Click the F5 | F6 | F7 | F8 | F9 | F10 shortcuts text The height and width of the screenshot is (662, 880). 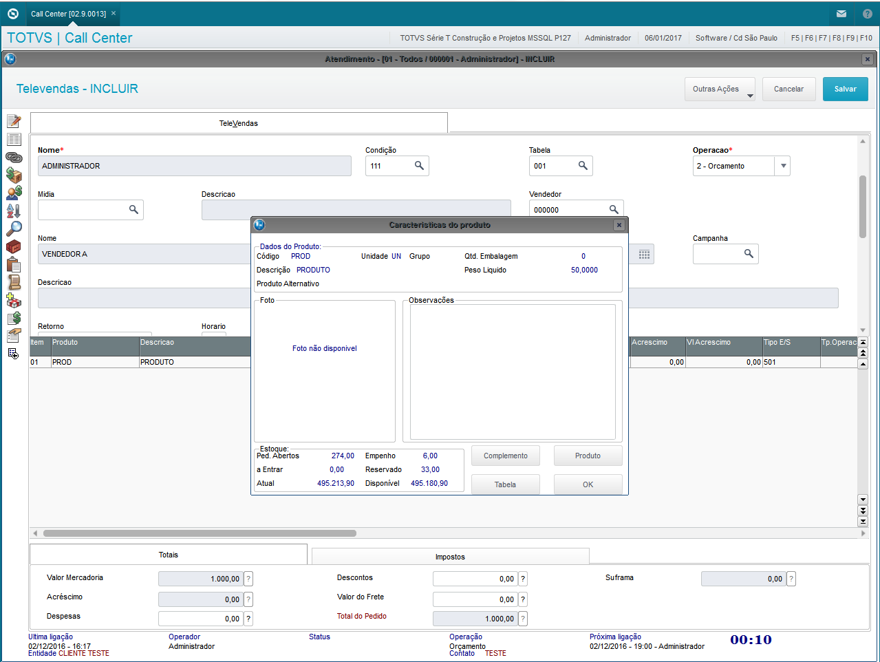(832, 38)
